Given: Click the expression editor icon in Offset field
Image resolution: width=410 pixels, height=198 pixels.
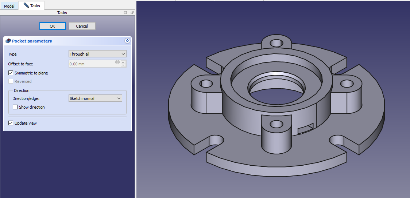Looking at the screenshot, I should [117, 62].
